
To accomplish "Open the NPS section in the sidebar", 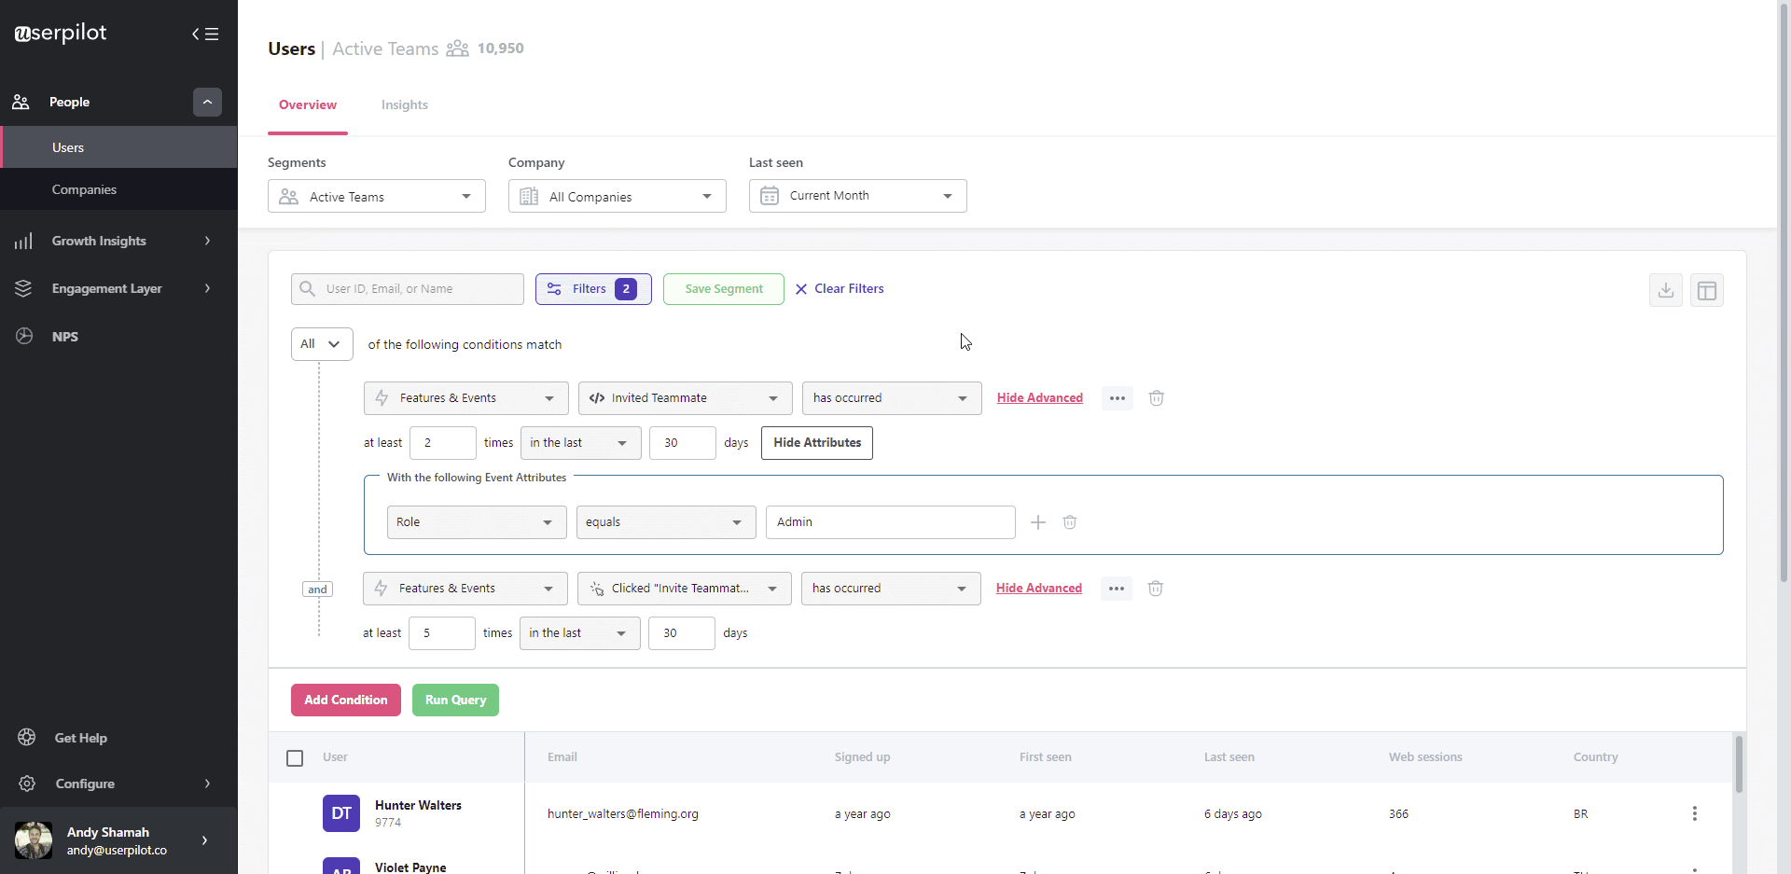I will click(65, 336).
